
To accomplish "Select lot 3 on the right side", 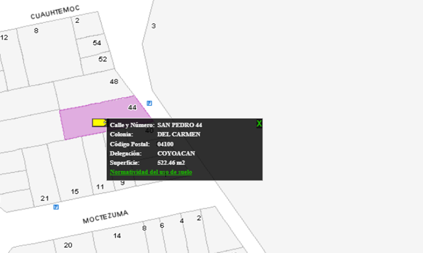I will click(154, 26).
